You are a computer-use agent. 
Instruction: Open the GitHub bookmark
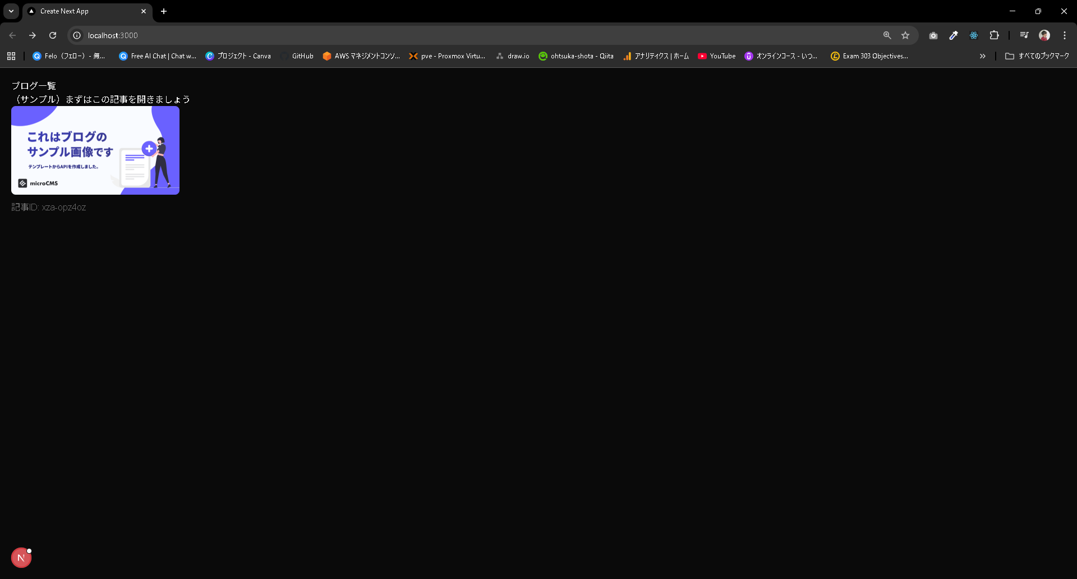297,56
